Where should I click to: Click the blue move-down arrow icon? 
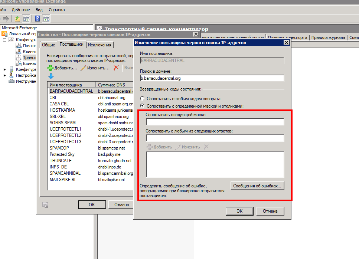tap(51, 76)
